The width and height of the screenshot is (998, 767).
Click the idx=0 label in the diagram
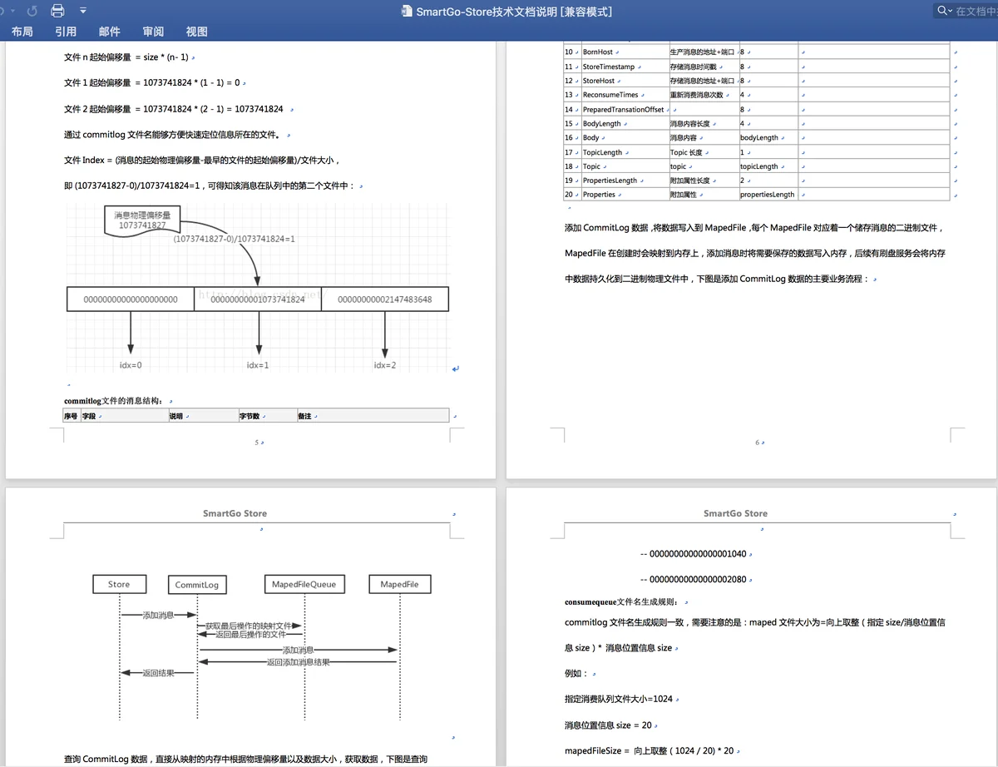point(131,365)
